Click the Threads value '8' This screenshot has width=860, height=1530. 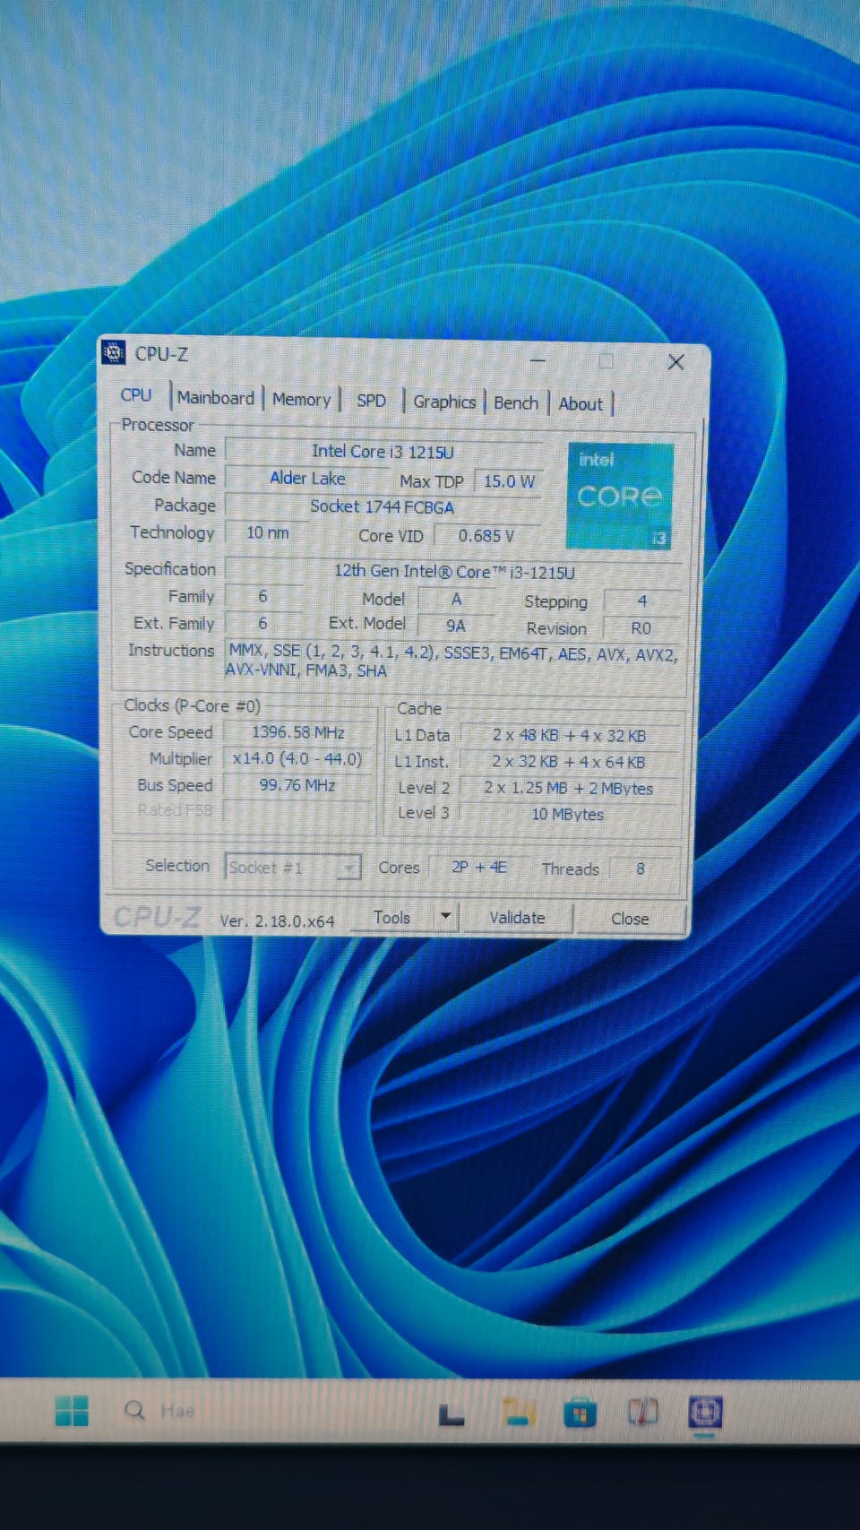point(641,869)
